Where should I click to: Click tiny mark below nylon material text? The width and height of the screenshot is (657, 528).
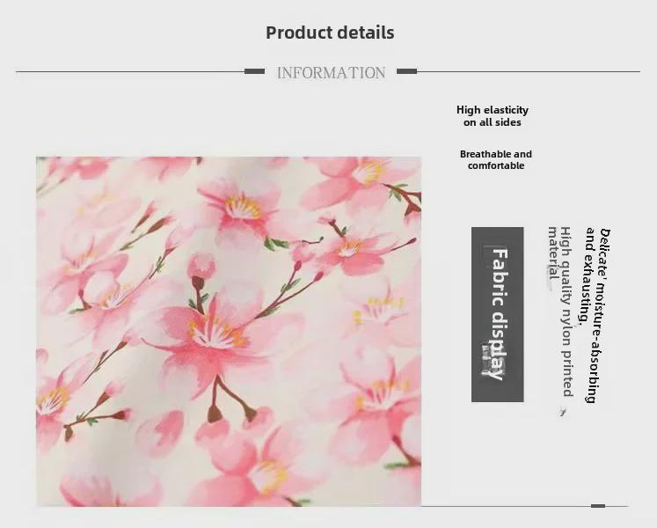coord(562,412)
